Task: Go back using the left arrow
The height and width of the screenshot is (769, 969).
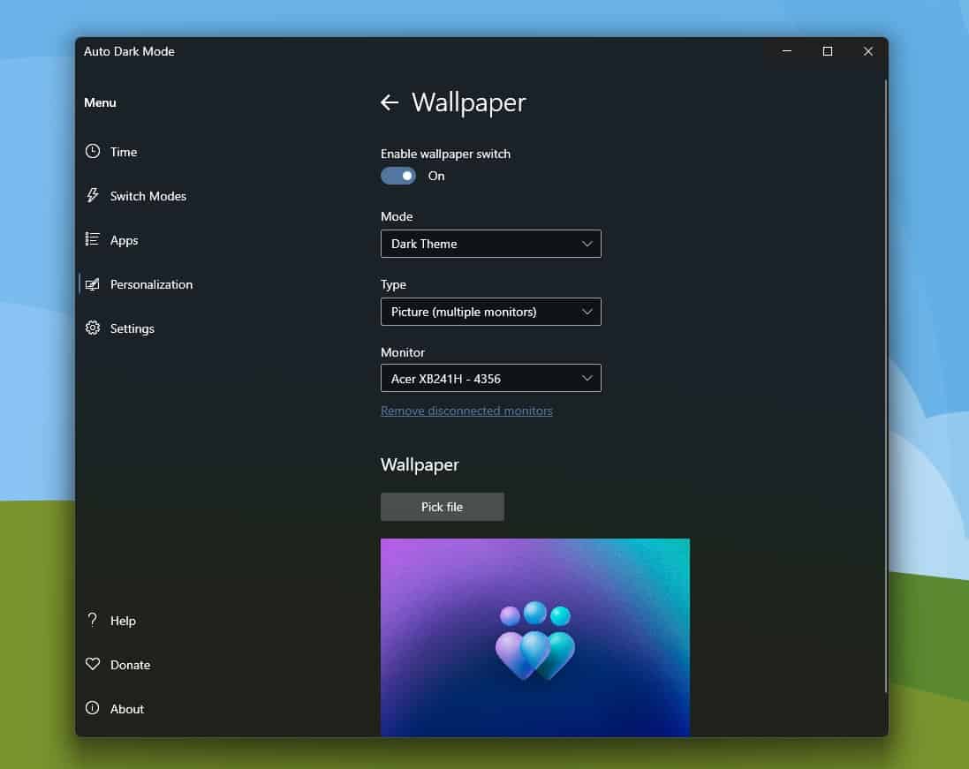Action: click(389, 102)
